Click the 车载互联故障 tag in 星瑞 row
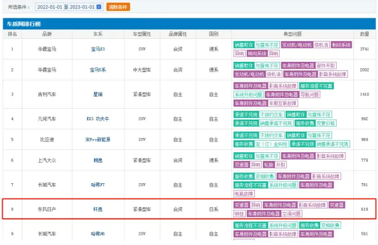Screen dimensions: 378x245 click(283, 104)
